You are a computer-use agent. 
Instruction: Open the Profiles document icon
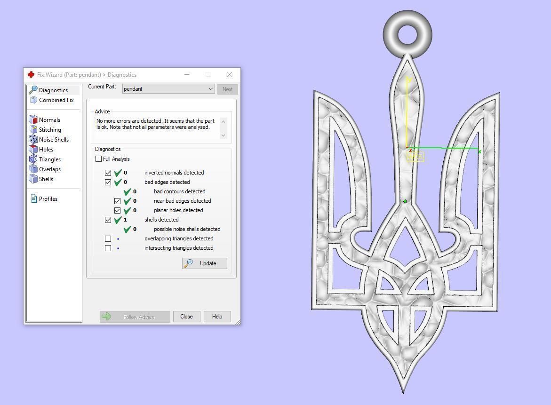(x=34, y=199)
